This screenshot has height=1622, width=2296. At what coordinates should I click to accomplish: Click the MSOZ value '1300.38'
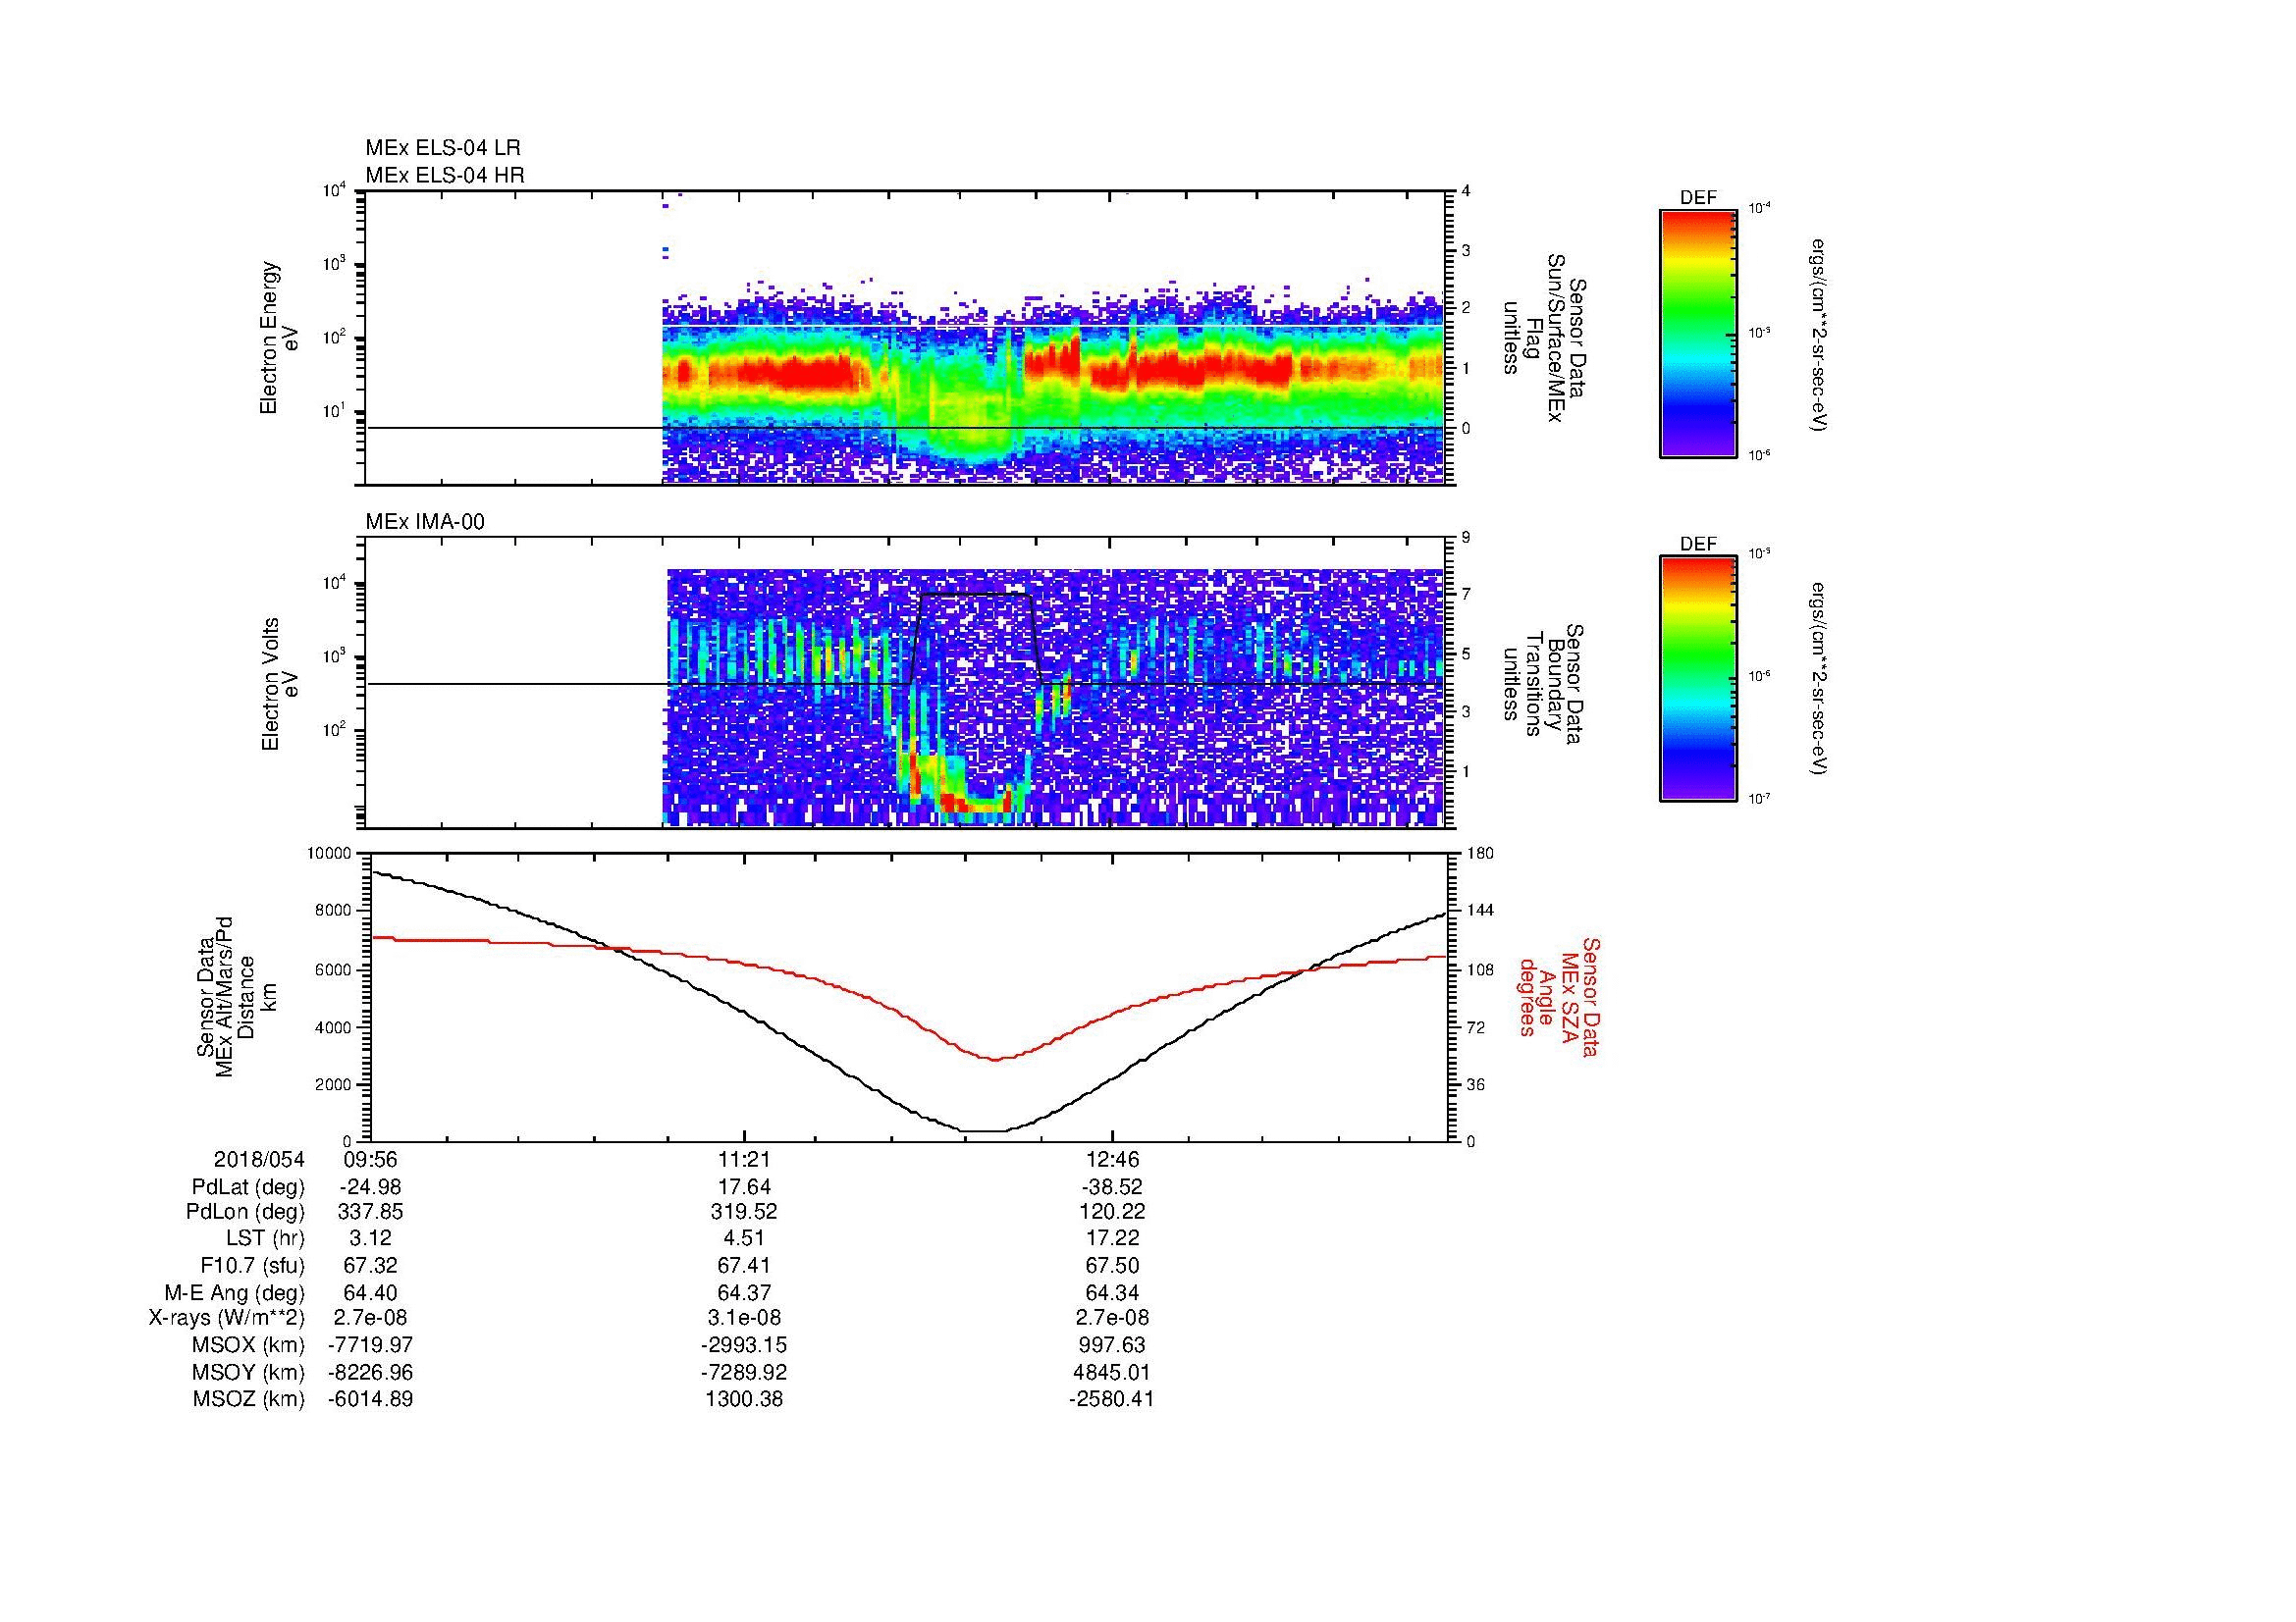[743, 1400]
